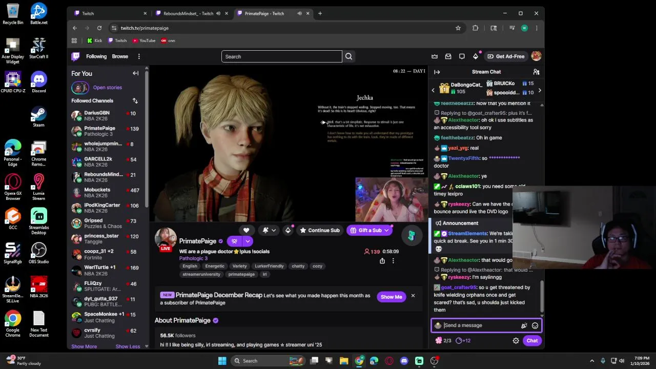Viewport: 656px width, 369px height.
Task: Open the top nav three-dot More menu
Action: pyautogui.click(x=139, y=56)
